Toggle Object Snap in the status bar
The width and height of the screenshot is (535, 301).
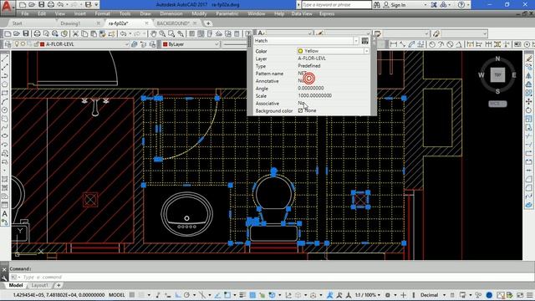point(227,295)
